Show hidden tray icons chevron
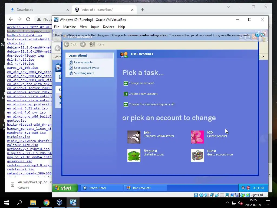The image size is (277, 208). pyautogui.click(x=227, y=203)
